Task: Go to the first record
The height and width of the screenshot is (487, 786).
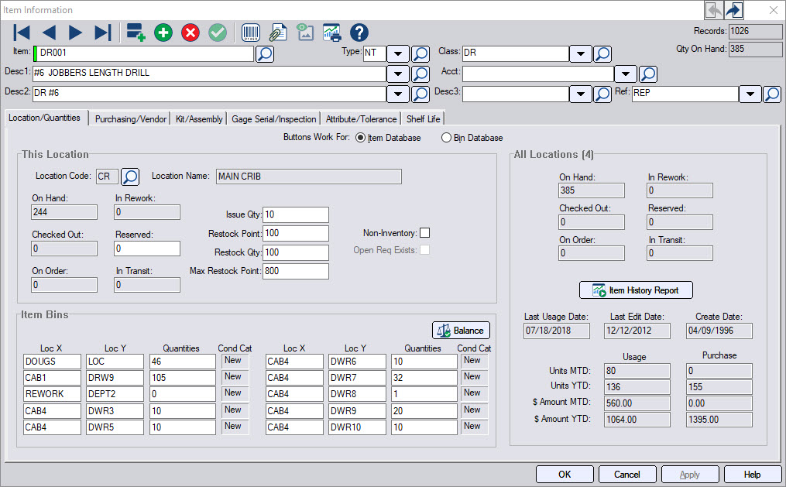Action: pyautogui.click(x=22, y=33)
